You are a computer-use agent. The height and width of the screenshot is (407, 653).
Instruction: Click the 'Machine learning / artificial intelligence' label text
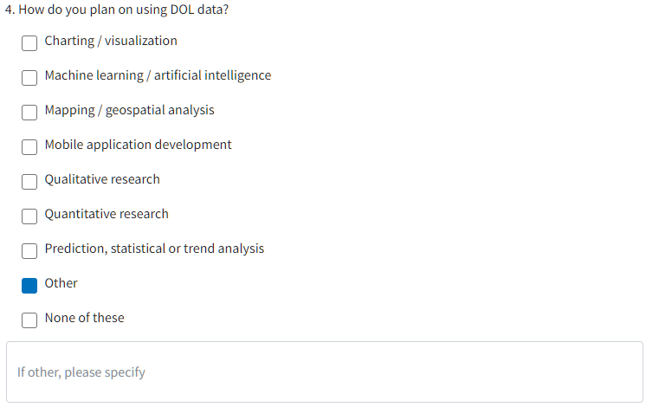pyautogui.click(x=158, y=75)
